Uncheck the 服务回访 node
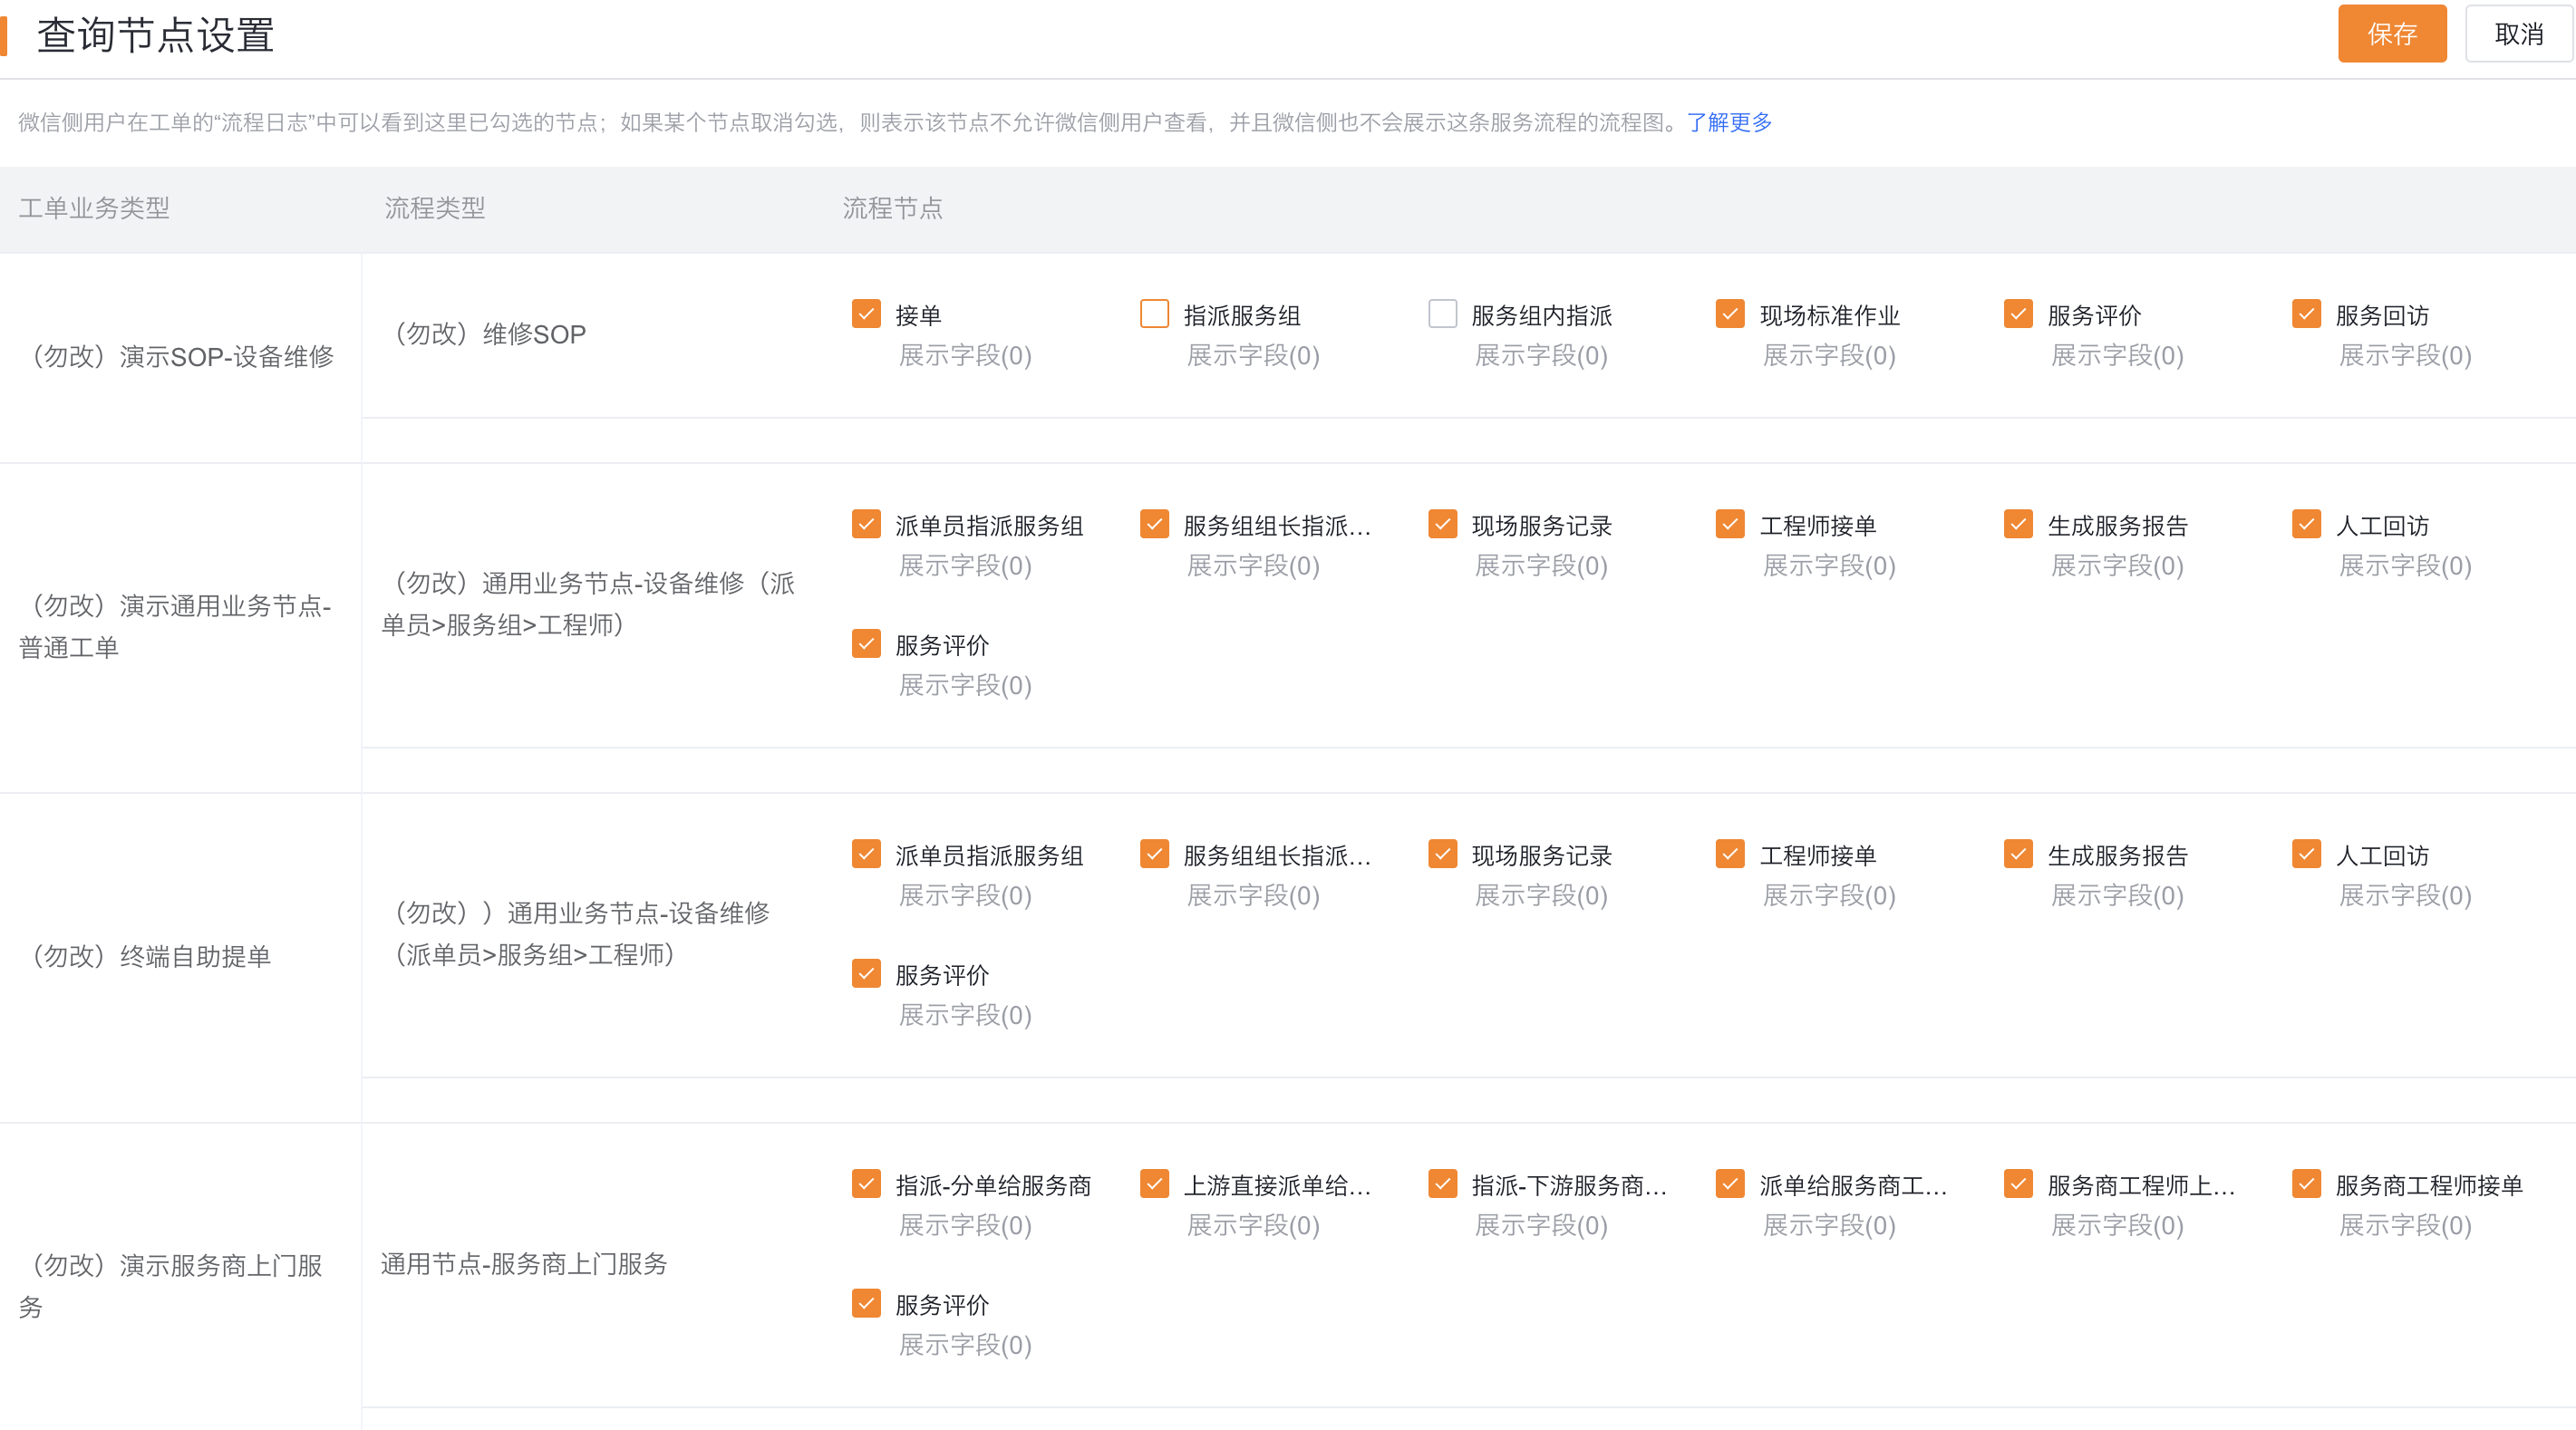Screen dimensions: 2576x1430 pos(2306,314)
